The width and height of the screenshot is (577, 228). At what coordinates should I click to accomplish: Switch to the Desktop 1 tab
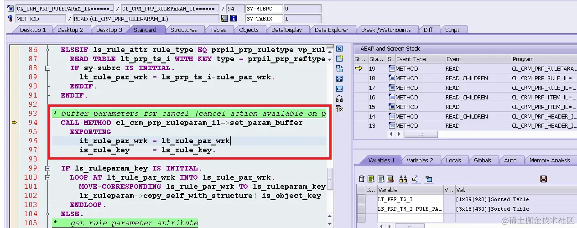click(32, 30)
